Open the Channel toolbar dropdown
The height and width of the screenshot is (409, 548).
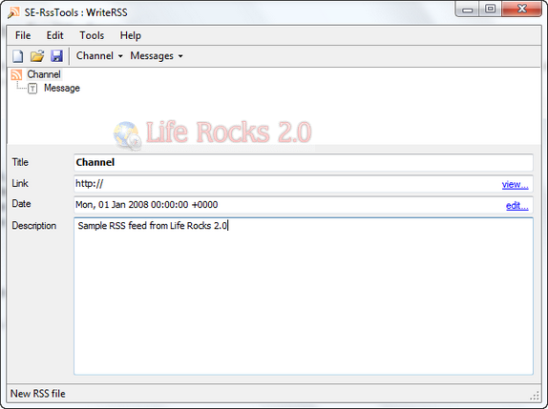click(99, 56)
